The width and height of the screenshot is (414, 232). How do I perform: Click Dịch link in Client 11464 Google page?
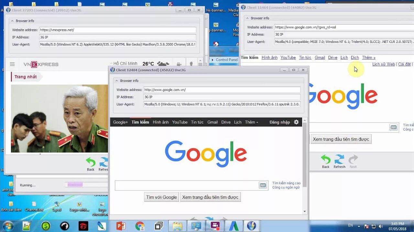[355, 57]
